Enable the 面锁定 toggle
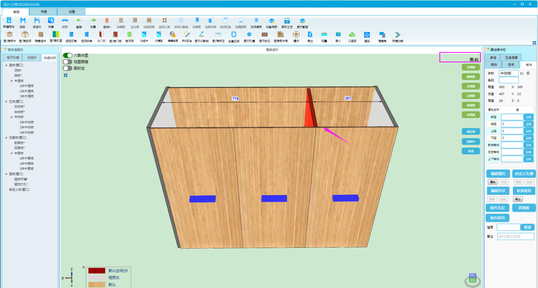Viewport: 538px width, 288px height. [x=68, y=68]
